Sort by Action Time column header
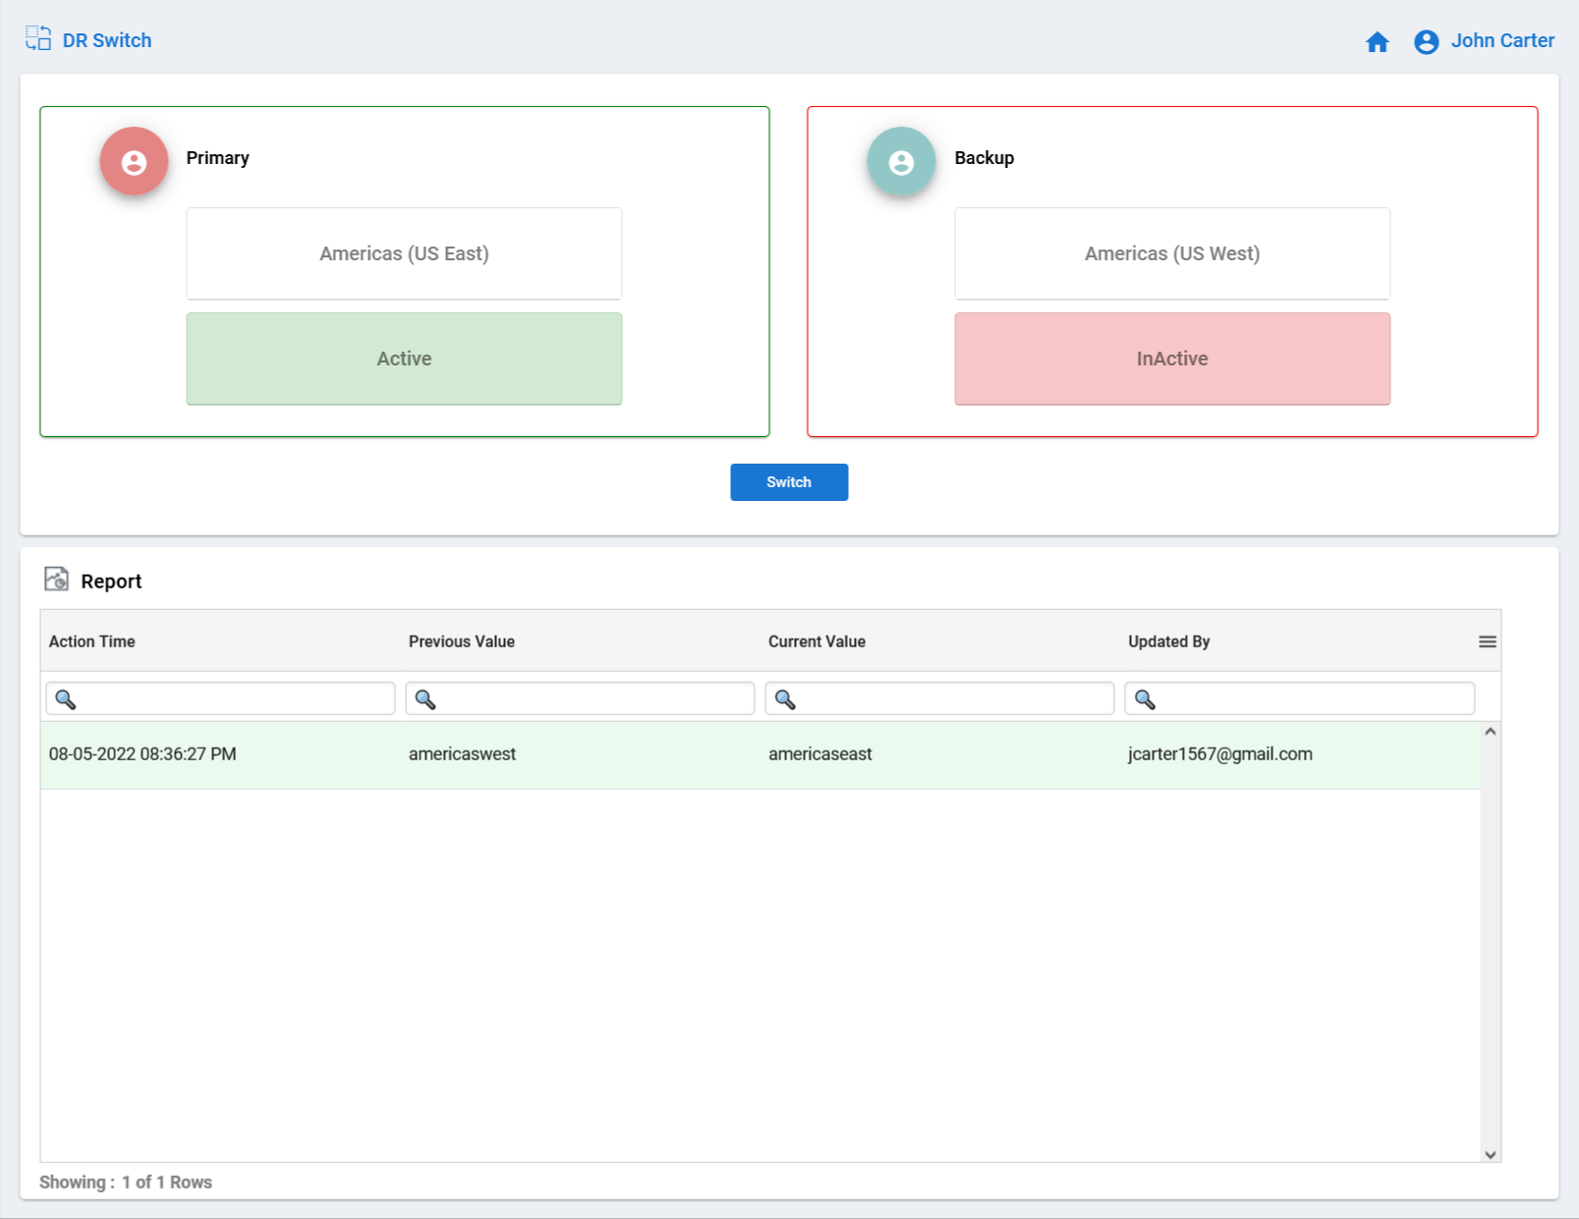The image size is (1579, 1219). tap(92, 641)
